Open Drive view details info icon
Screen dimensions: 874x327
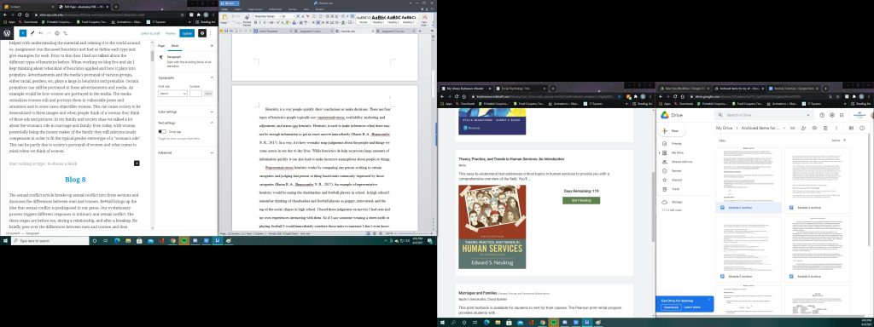862,128
